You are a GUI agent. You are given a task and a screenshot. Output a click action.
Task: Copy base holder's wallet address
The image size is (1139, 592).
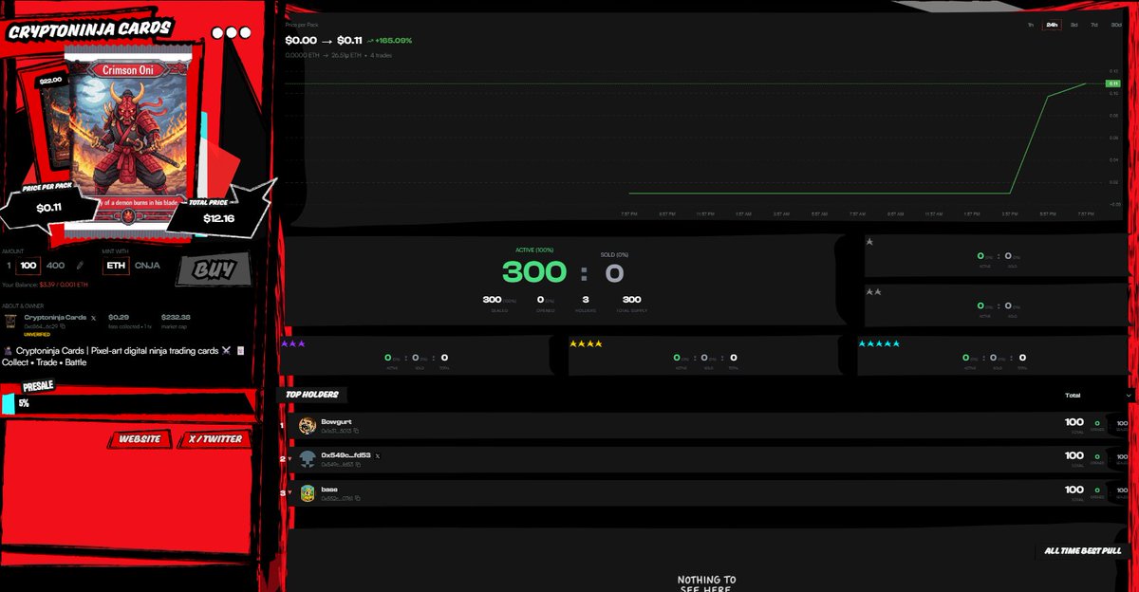click(x=358, y=497)
